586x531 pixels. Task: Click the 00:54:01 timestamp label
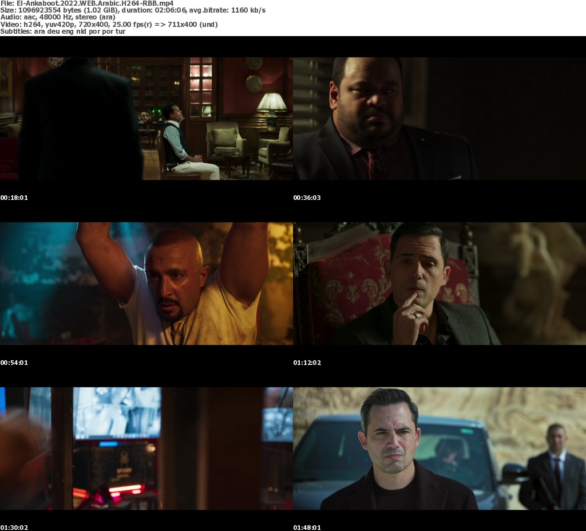click(x=14, y=363)
